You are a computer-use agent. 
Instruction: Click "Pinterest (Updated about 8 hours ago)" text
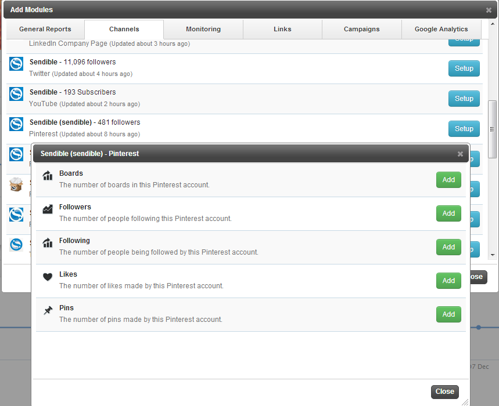click(x=85, y=134)
